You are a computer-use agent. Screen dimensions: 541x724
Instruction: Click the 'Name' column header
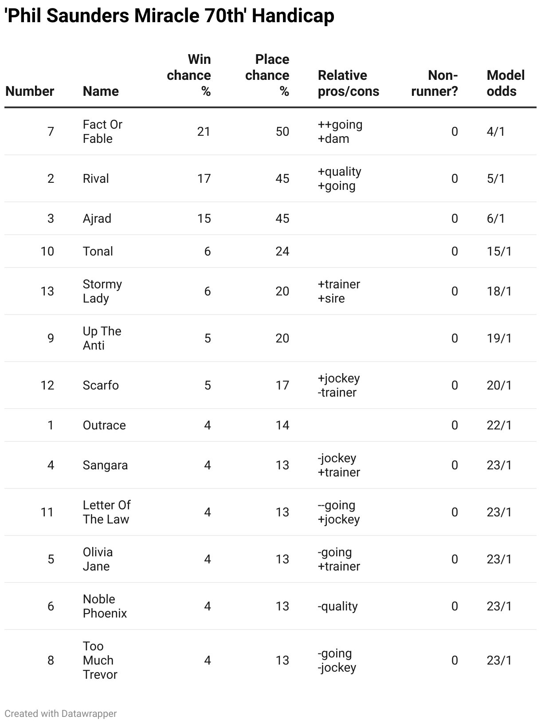pos(101,91)
